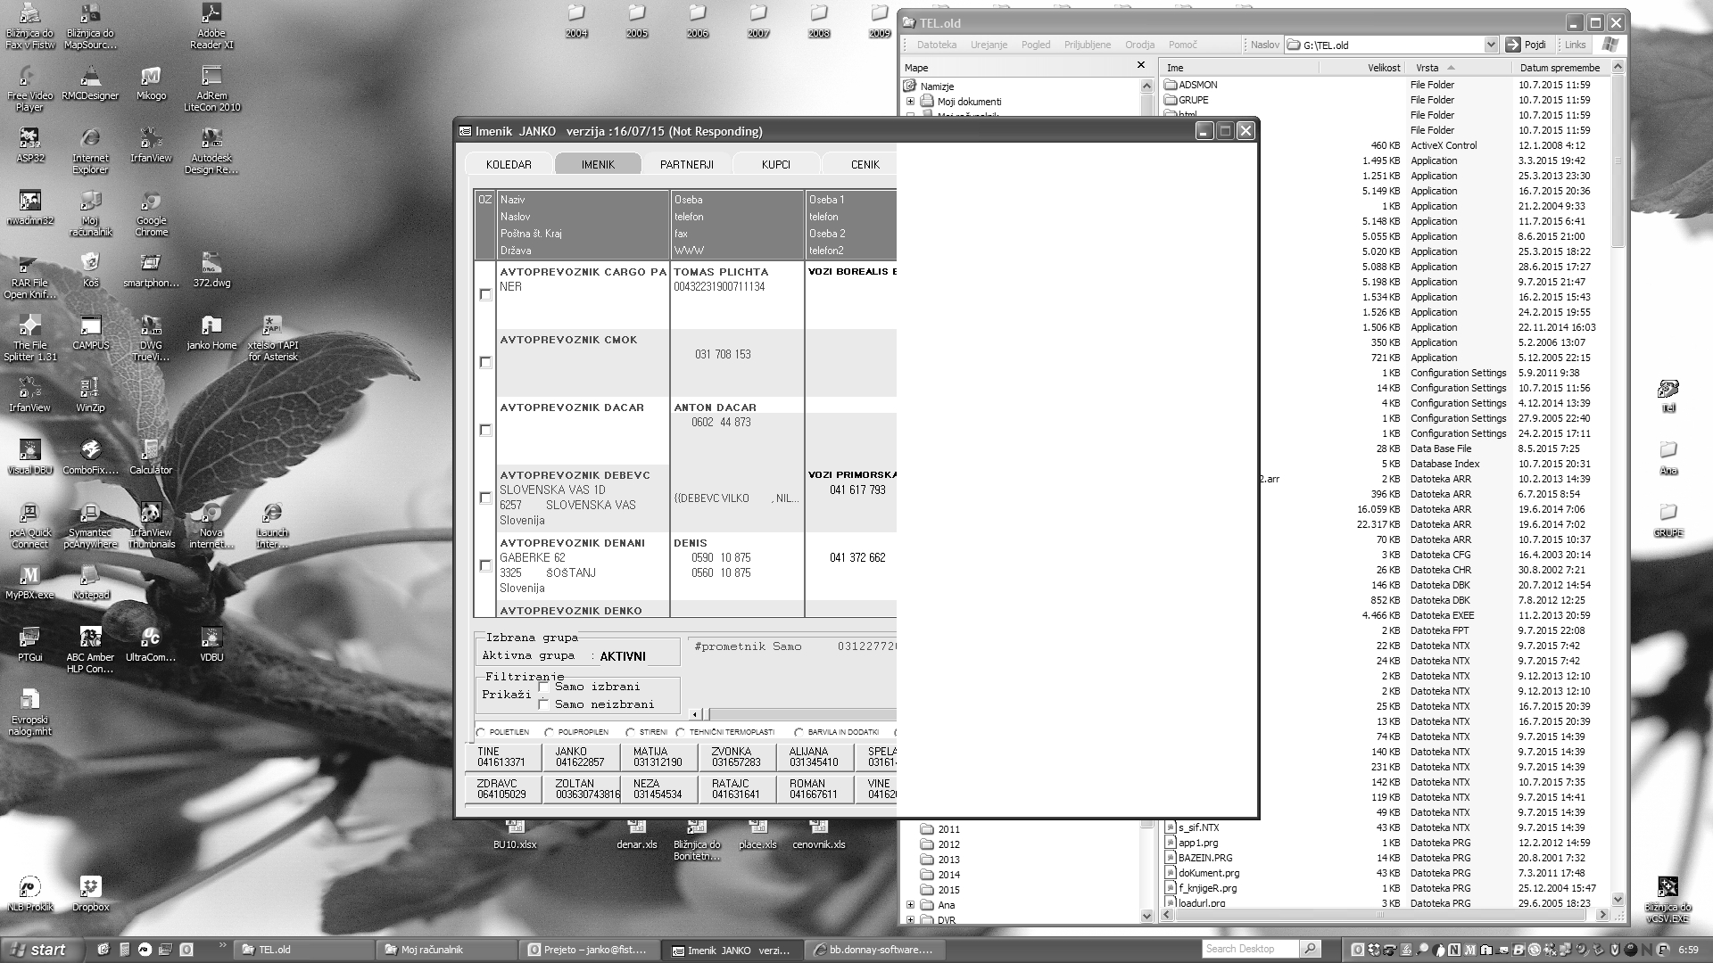This screenshot has width=1713, height=963.
Task: Click the Pojdi go button
Action: point(1527,45)
